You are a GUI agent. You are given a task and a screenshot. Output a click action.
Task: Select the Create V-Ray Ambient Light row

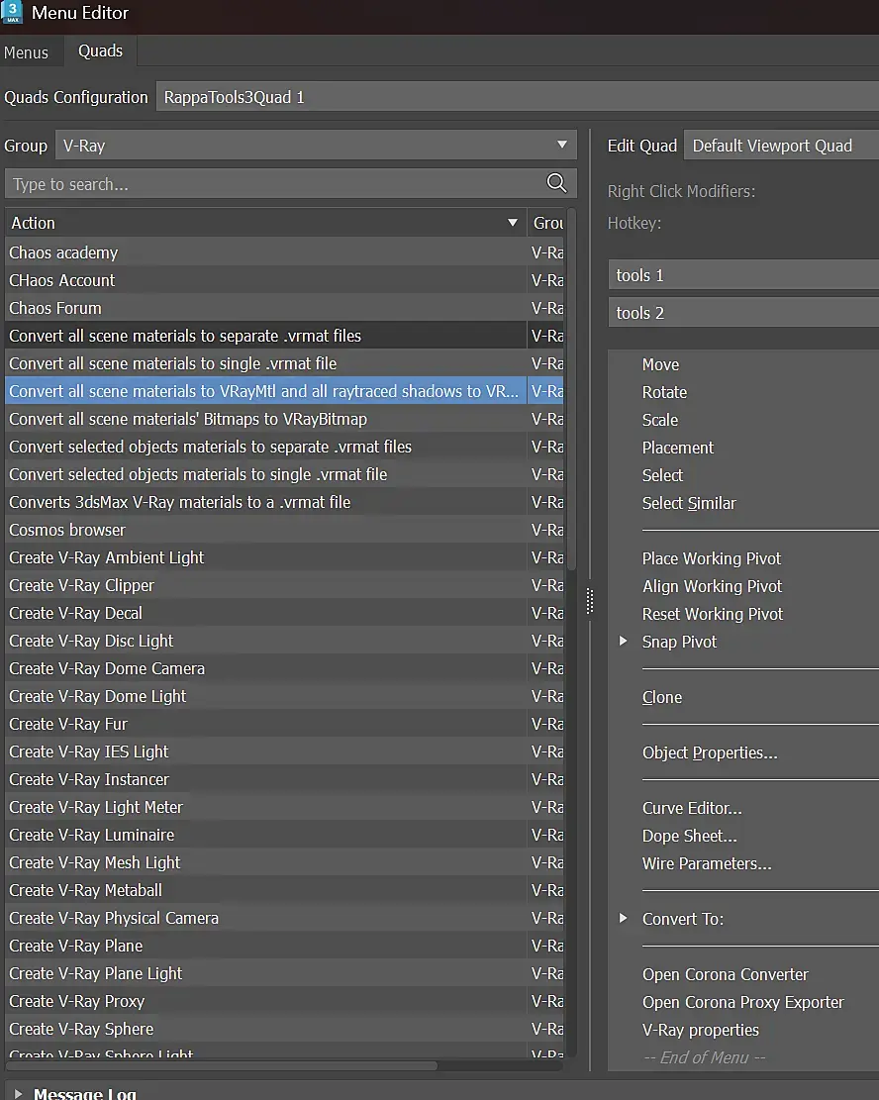pyautogui.click(x=285, y=557)
